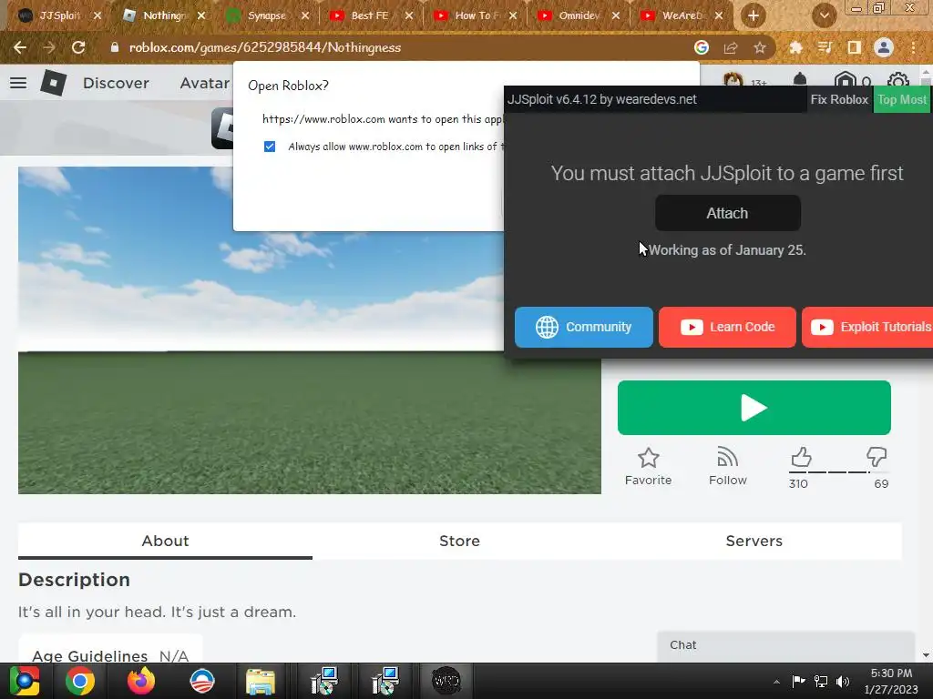Open Roblox notifications bell
Screen dimensions: 933x699
tap(800, 80)
